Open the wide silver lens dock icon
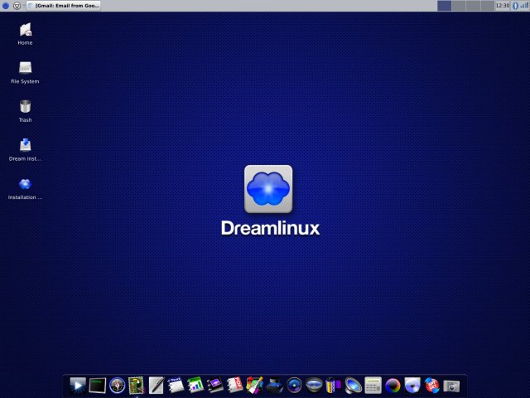Viewport: 530px width, 398px height. [x=314, y=385]
